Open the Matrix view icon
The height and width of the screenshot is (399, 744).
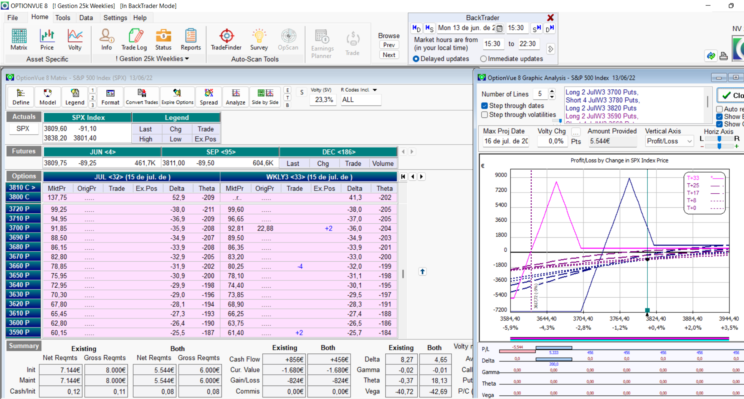pyautogui.click(x=19, y=39)
